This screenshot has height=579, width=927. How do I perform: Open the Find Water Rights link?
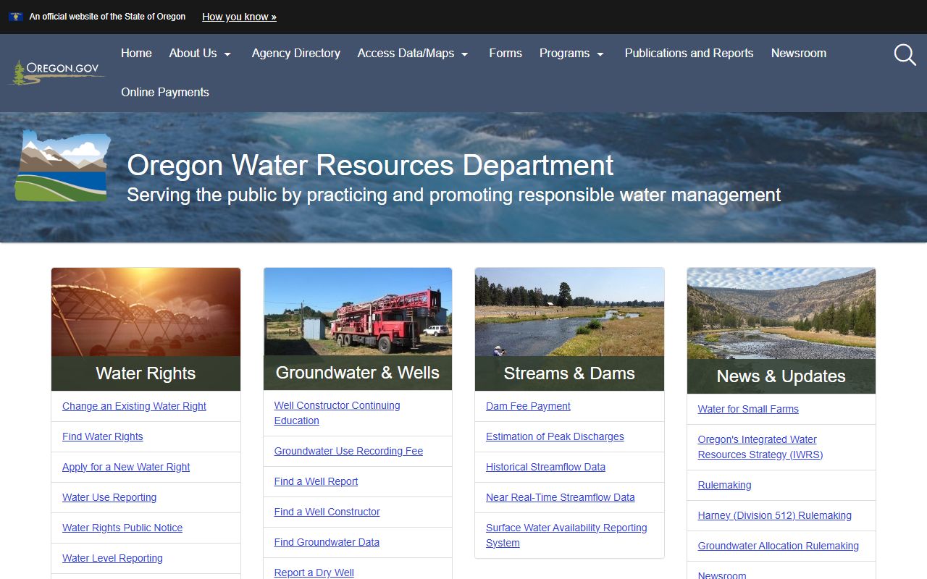click(103, 436)
